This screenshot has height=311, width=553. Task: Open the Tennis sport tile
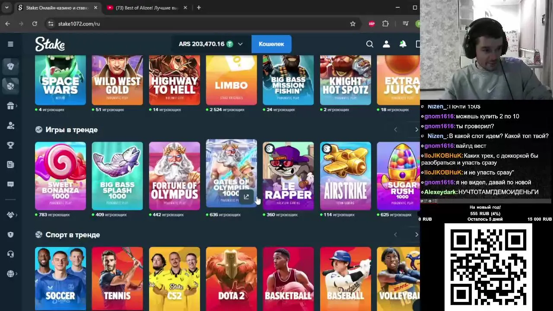click(x=118, y=279)
